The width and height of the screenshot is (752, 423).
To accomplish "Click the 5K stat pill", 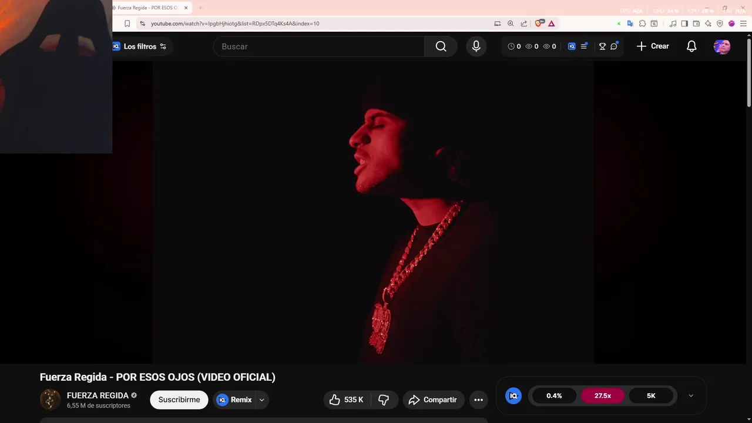I will click(x=651, y=395).
